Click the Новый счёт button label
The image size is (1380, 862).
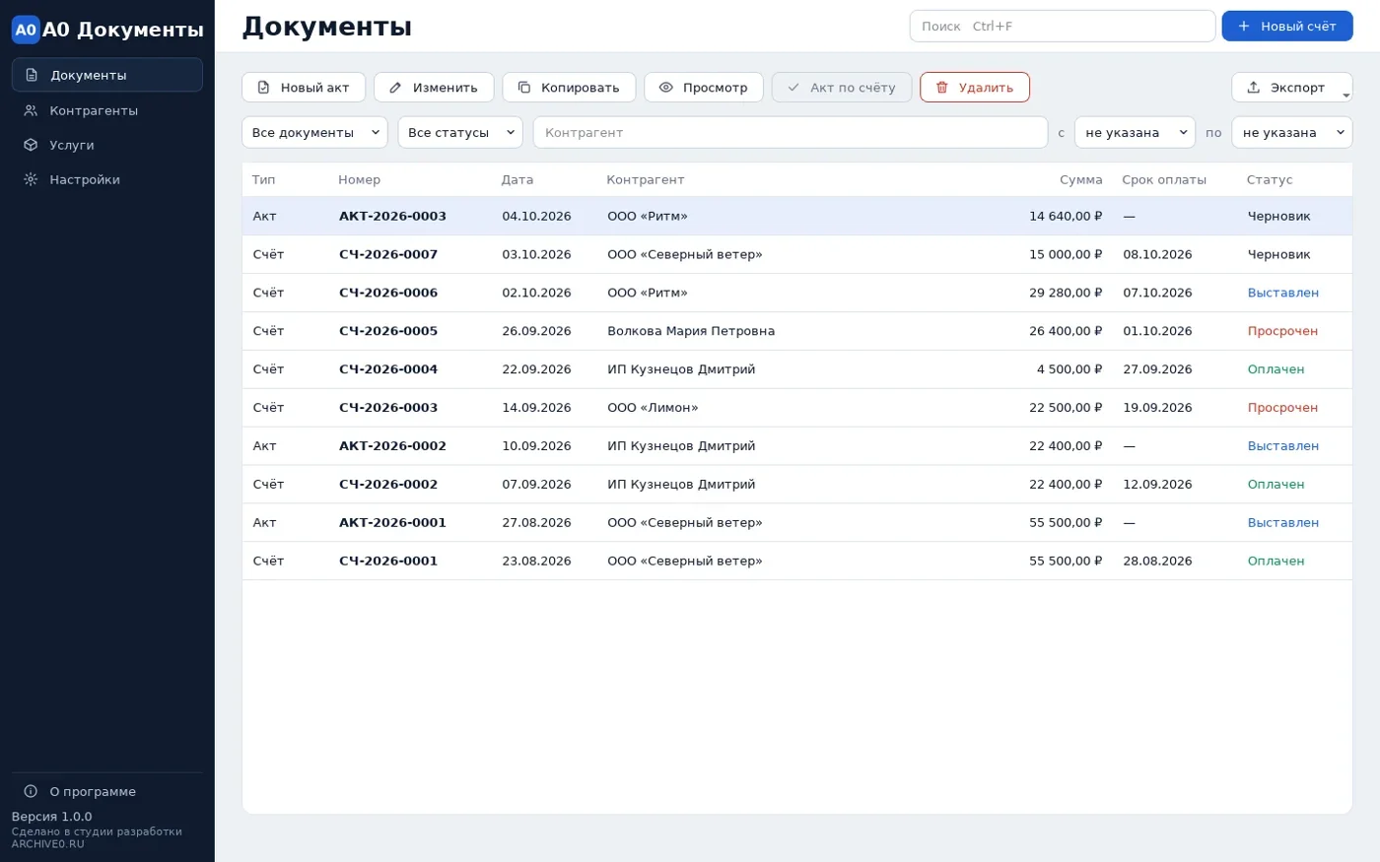click(1298, 27)
